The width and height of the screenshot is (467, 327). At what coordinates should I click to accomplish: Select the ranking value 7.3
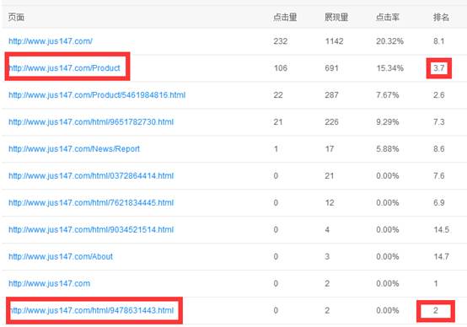[x=439, y=122]
